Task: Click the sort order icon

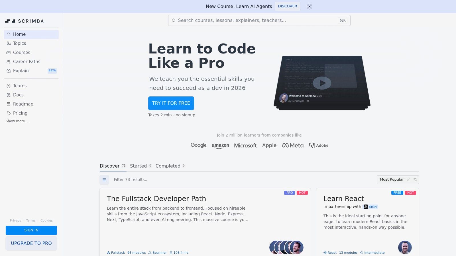Action: click(415, 180)
